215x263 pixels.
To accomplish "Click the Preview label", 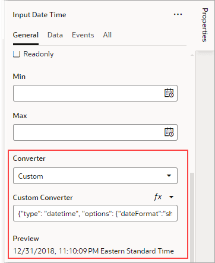I will (26, 239).
